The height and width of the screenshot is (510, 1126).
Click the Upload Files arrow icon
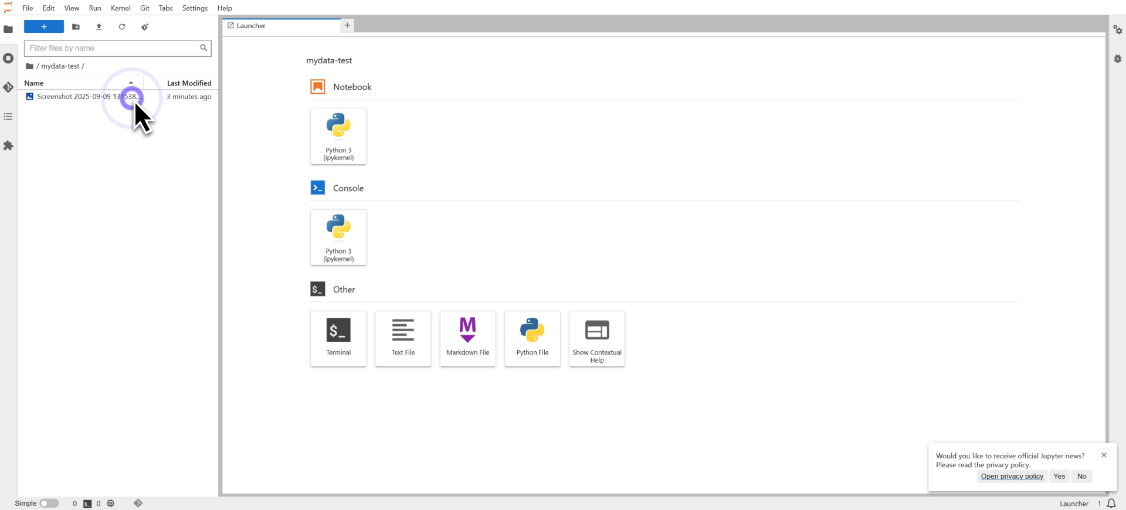pyautogui.click(x=99, y=27)
